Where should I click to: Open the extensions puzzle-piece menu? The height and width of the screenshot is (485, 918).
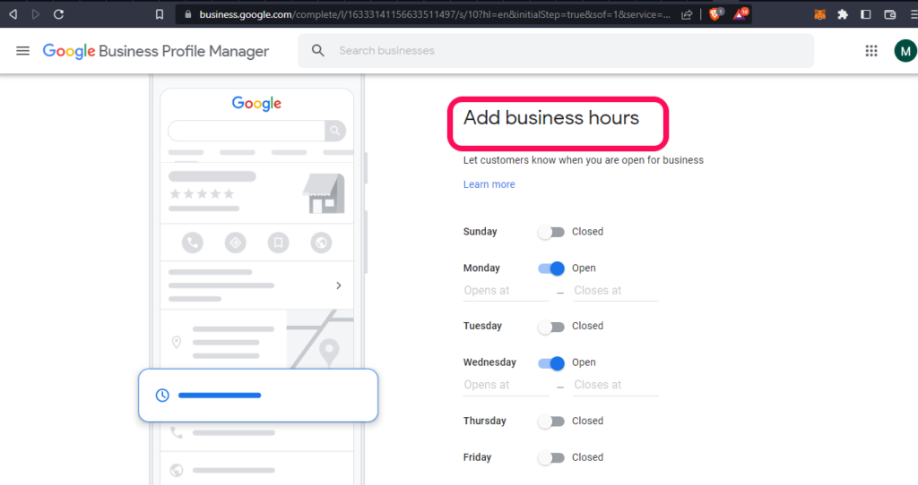tap(843, 14)
